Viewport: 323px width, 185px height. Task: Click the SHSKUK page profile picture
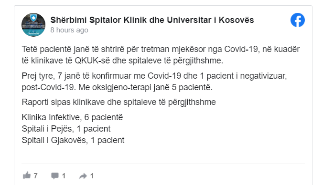click(33, 25)
